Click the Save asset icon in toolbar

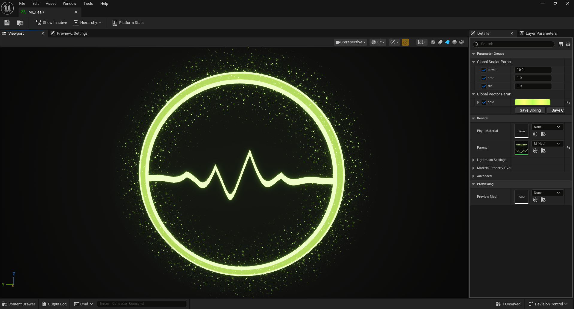pyautogui.click(x=7, y=23)
